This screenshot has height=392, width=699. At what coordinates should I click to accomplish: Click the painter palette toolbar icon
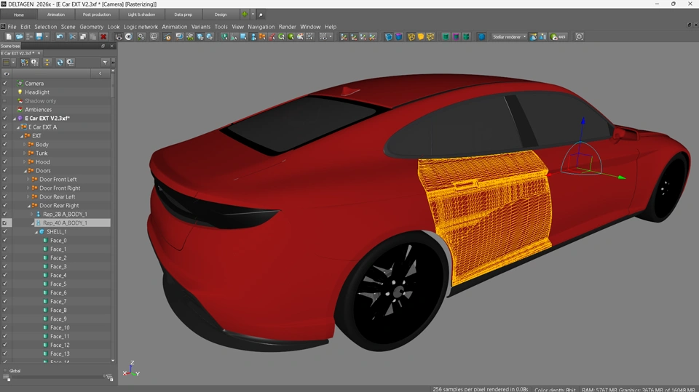(x=300, y=37)
